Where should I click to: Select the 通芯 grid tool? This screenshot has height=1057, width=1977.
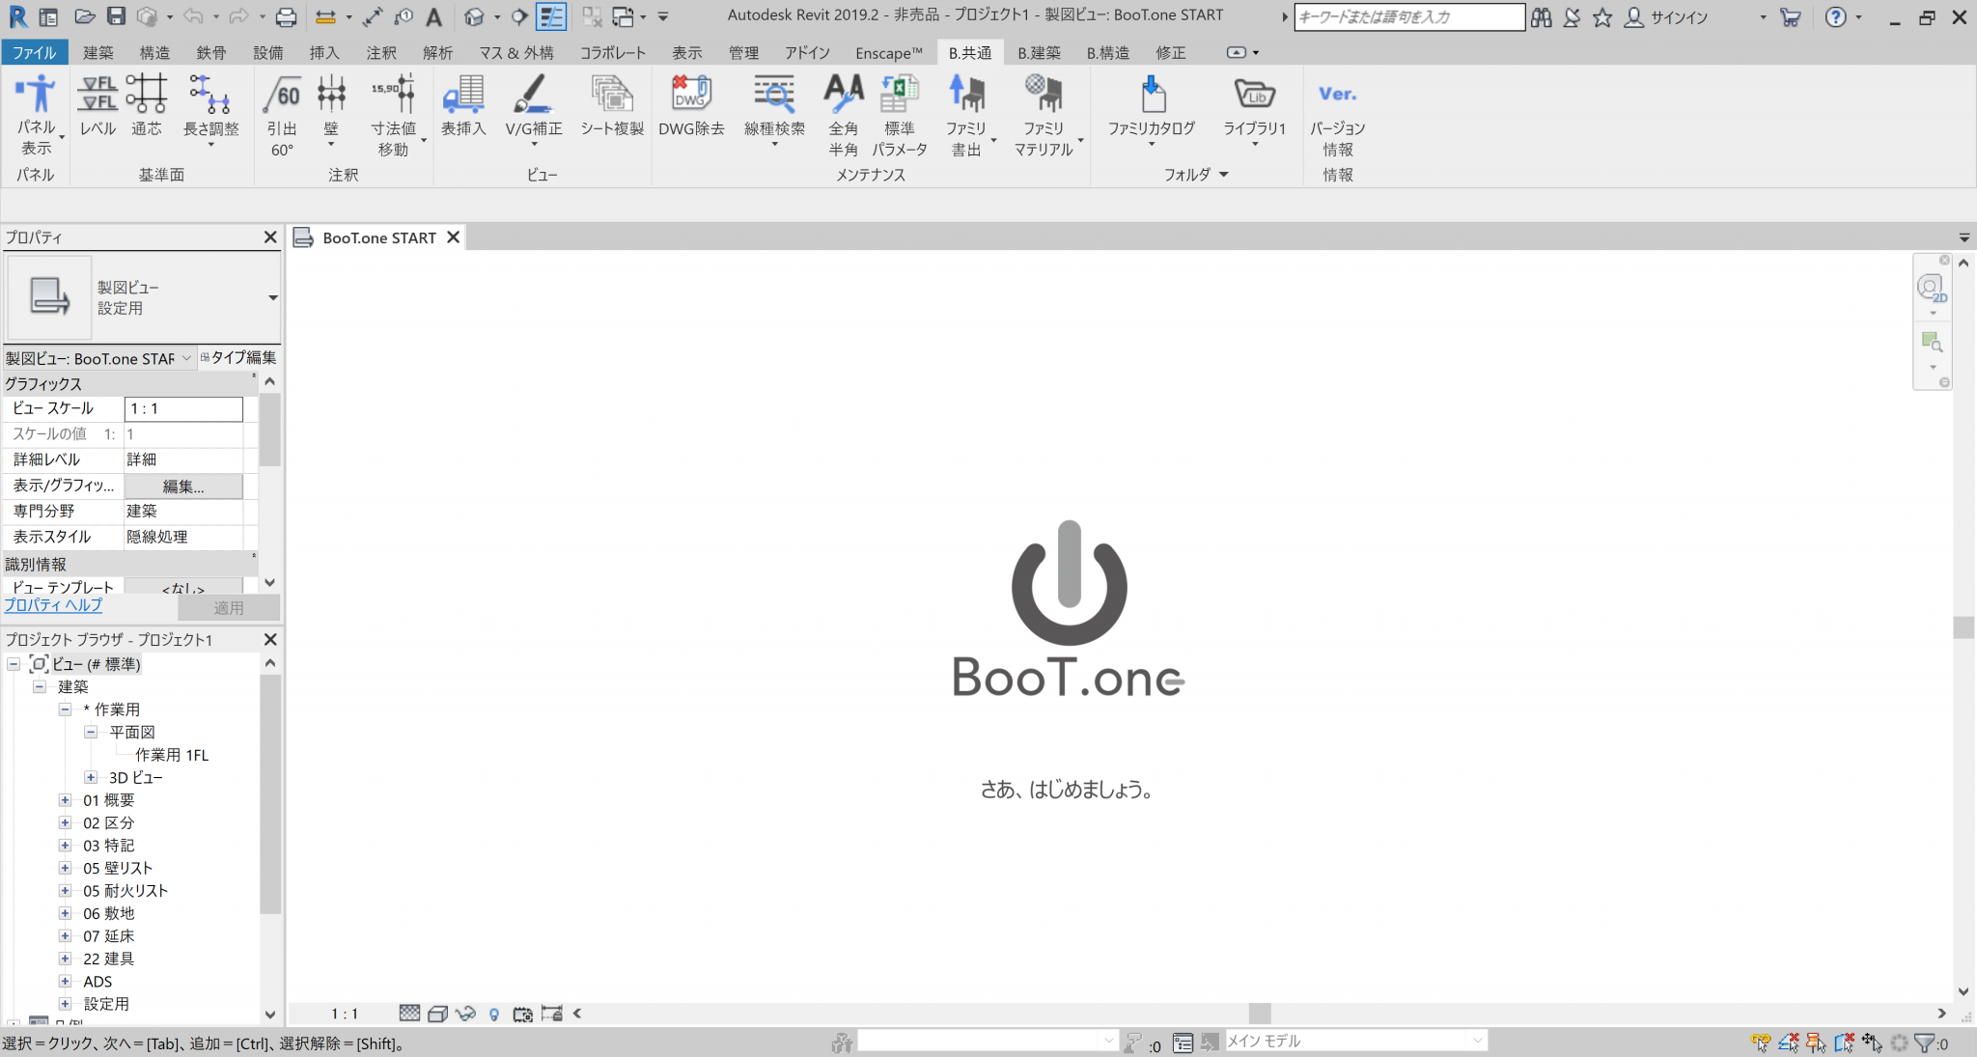[147, 106]
